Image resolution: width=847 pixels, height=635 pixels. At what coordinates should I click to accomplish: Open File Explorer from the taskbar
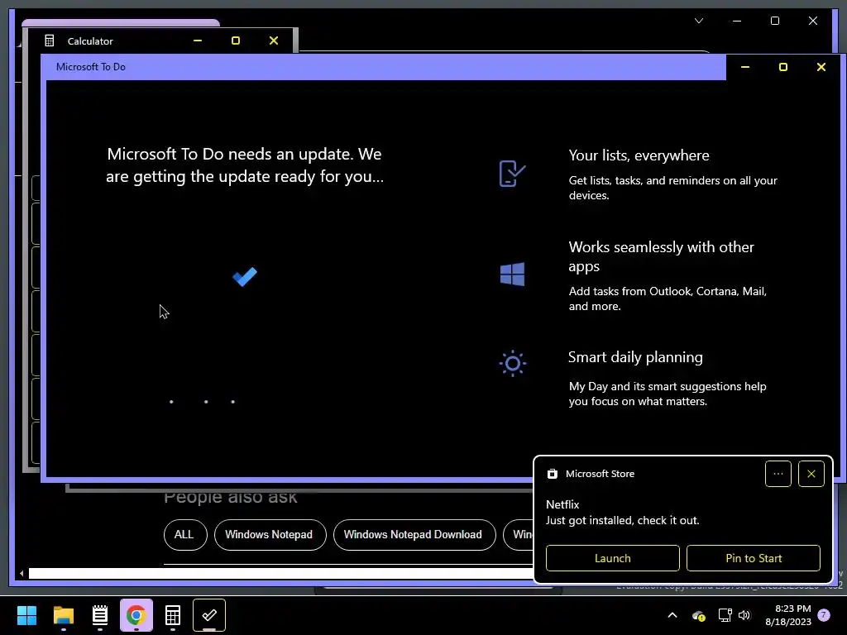coord(63,615)
